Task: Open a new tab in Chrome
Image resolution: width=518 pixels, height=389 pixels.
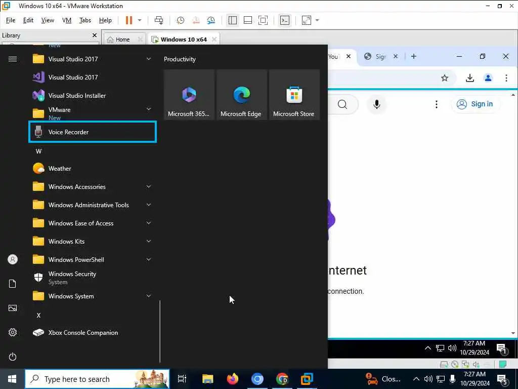Action: click(x=414, y=56)
